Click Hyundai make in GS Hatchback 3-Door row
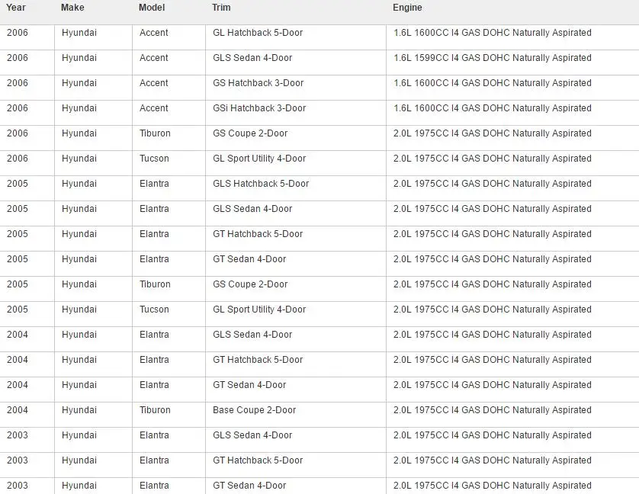This screenshot has height=494, width=639. click(79, 83)
